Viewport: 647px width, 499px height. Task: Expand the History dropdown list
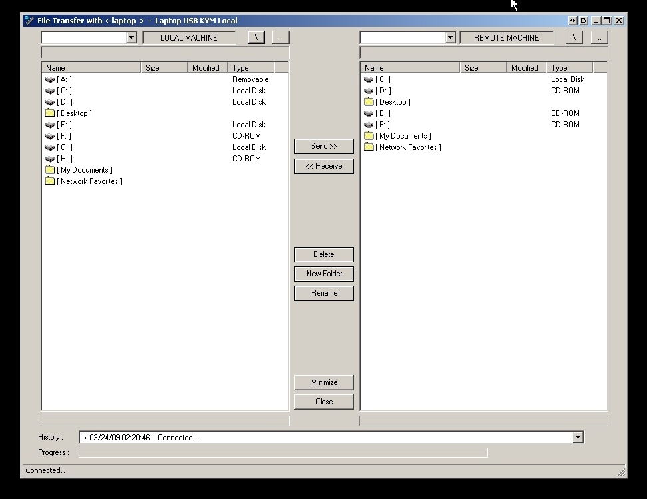coord(578,438)
